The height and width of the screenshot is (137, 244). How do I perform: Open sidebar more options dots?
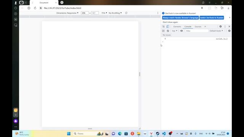tap(16, 127)
